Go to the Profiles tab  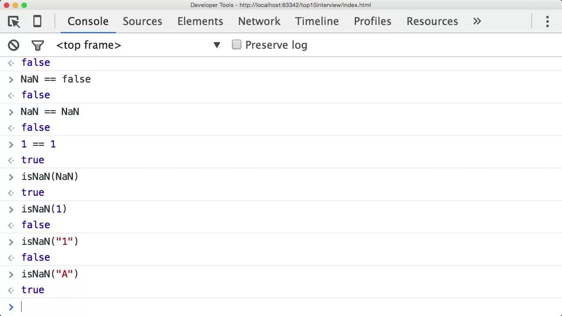[372, 22]
